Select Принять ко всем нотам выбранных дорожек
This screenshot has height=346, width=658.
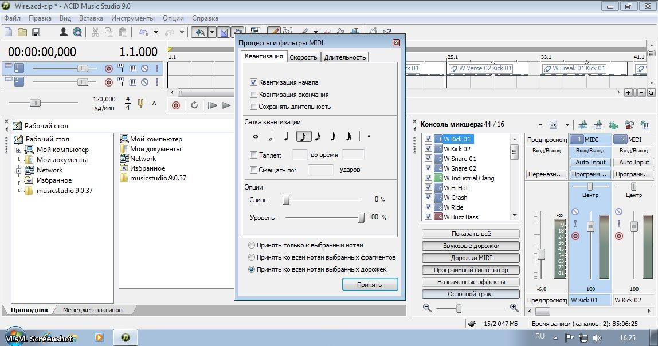pyautogui.click(x=252, y=269)
